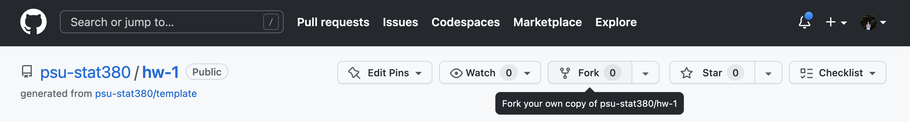
Task: Open the Checklist dropdown
Action: click(x=837, y=73)
